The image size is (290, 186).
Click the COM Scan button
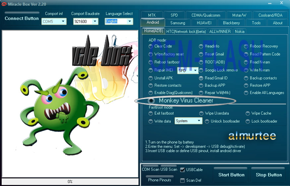[150, 169]
